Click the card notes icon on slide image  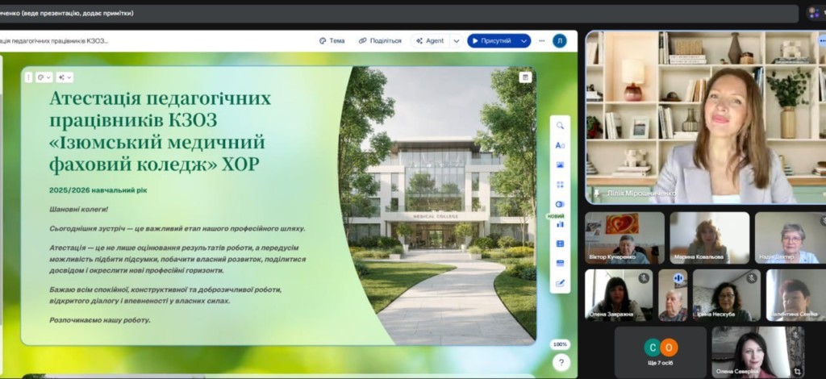pos(525,77)
